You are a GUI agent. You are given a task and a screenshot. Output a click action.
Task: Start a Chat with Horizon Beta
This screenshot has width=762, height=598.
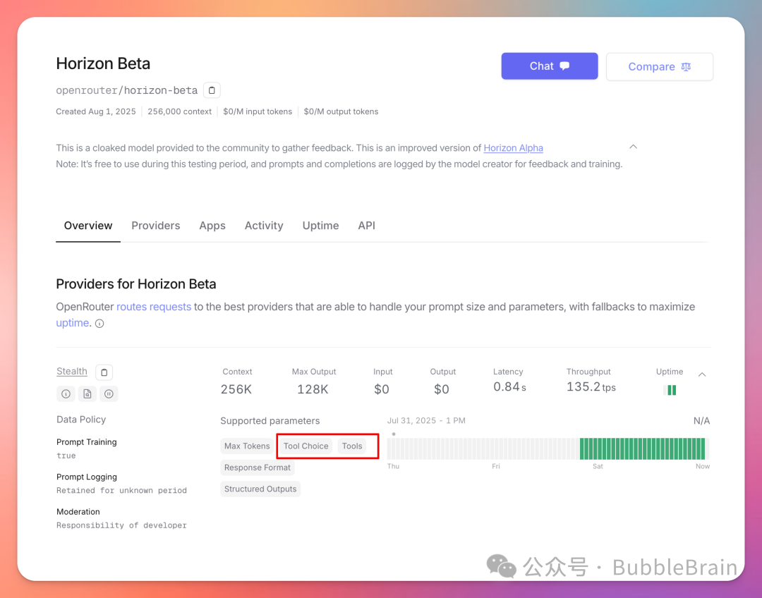pos(550,66)
